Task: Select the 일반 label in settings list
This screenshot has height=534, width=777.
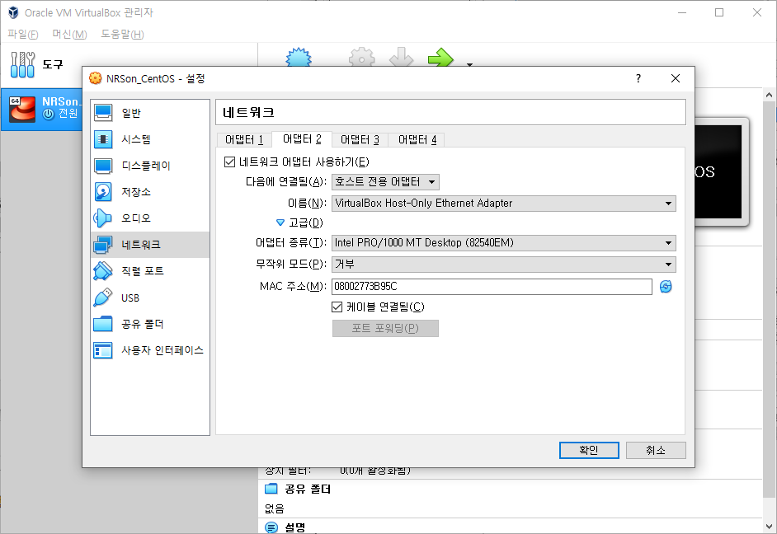Action: [131, 114]
